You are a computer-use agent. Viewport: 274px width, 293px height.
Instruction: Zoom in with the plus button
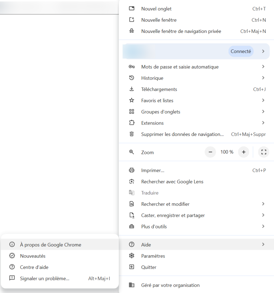tap(243, 152)
